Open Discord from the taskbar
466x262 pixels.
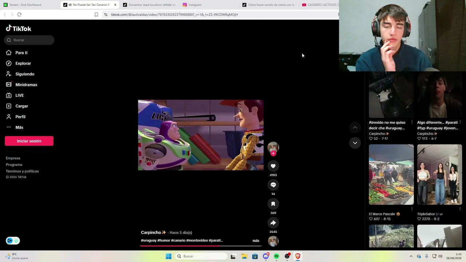tap(266, 256)
